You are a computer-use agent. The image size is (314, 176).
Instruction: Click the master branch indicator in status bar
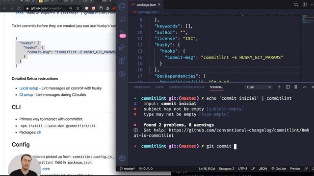tap(128, 169)
